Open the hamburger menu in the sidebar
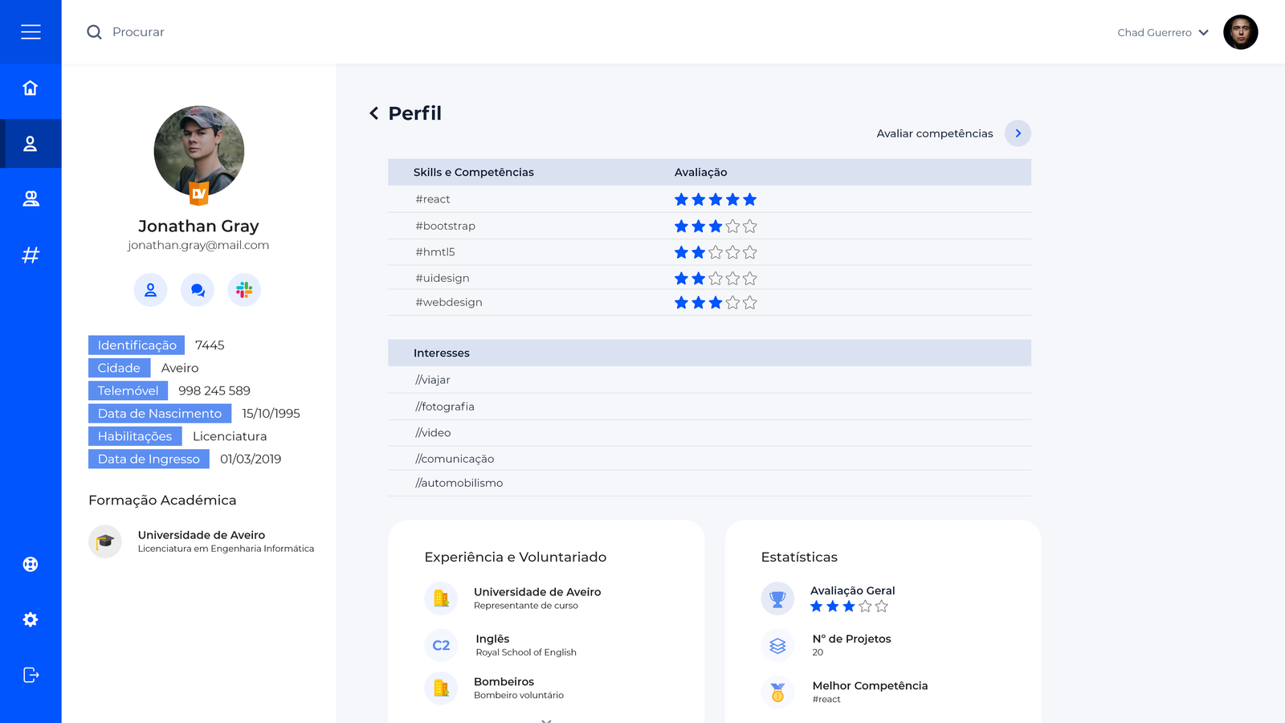This screenshot has width=1285, height=723. pyautogui.click(x=31, y=32)
